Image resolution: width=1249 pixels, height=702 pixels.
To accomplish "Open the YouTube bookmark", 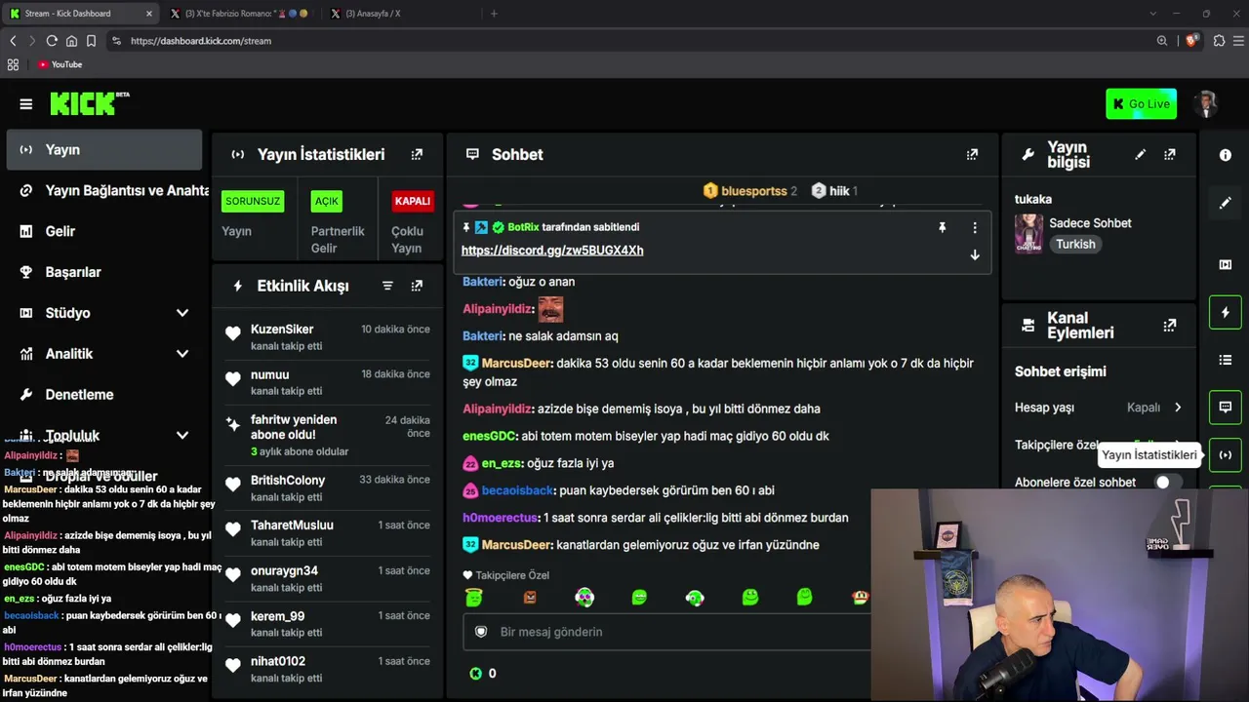I will pos(60,64).
